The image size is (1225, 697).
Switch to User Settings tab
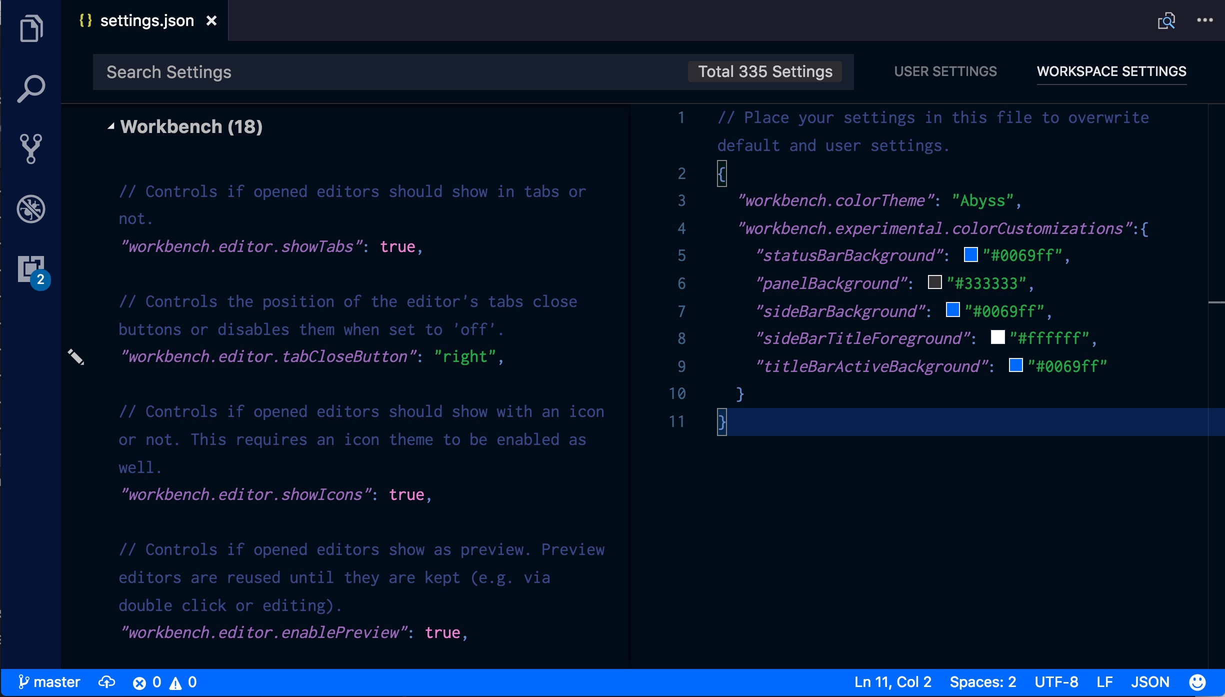pyautogui.click(x=945, y=71)
